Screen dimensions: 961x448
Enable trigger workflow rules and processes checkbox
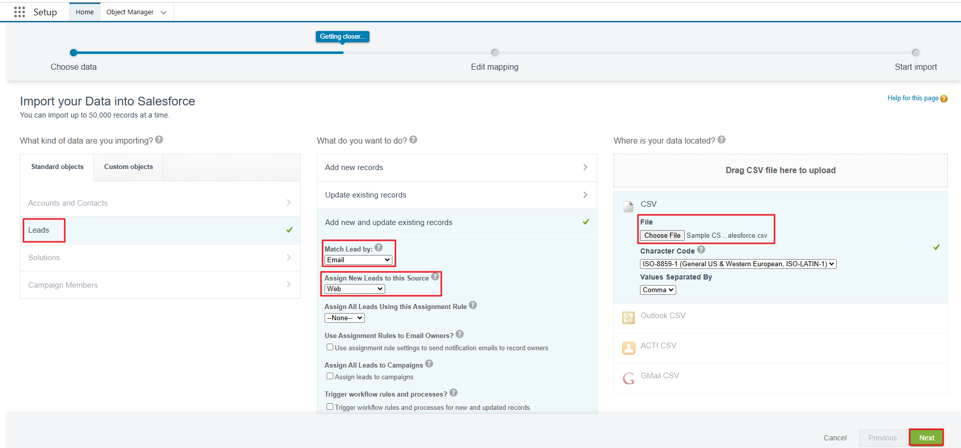coord(330,407)
